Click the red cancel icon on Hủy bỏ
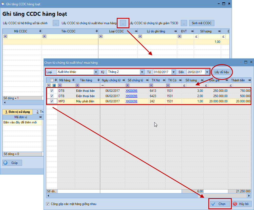Screen dimensions: 254x210 (235, 204)
